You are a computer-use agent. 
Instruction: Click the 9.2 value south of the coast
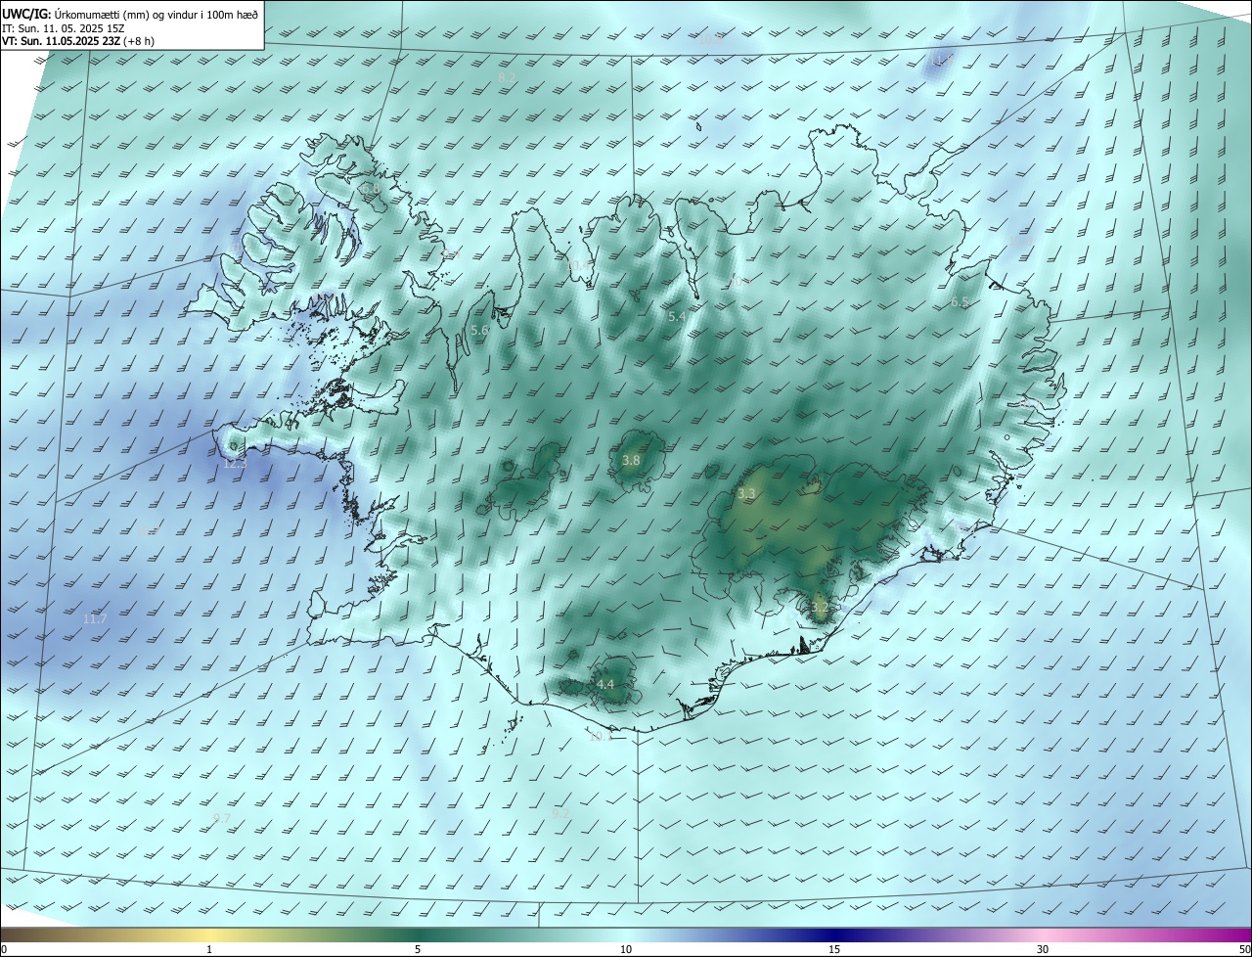[560, 813]
